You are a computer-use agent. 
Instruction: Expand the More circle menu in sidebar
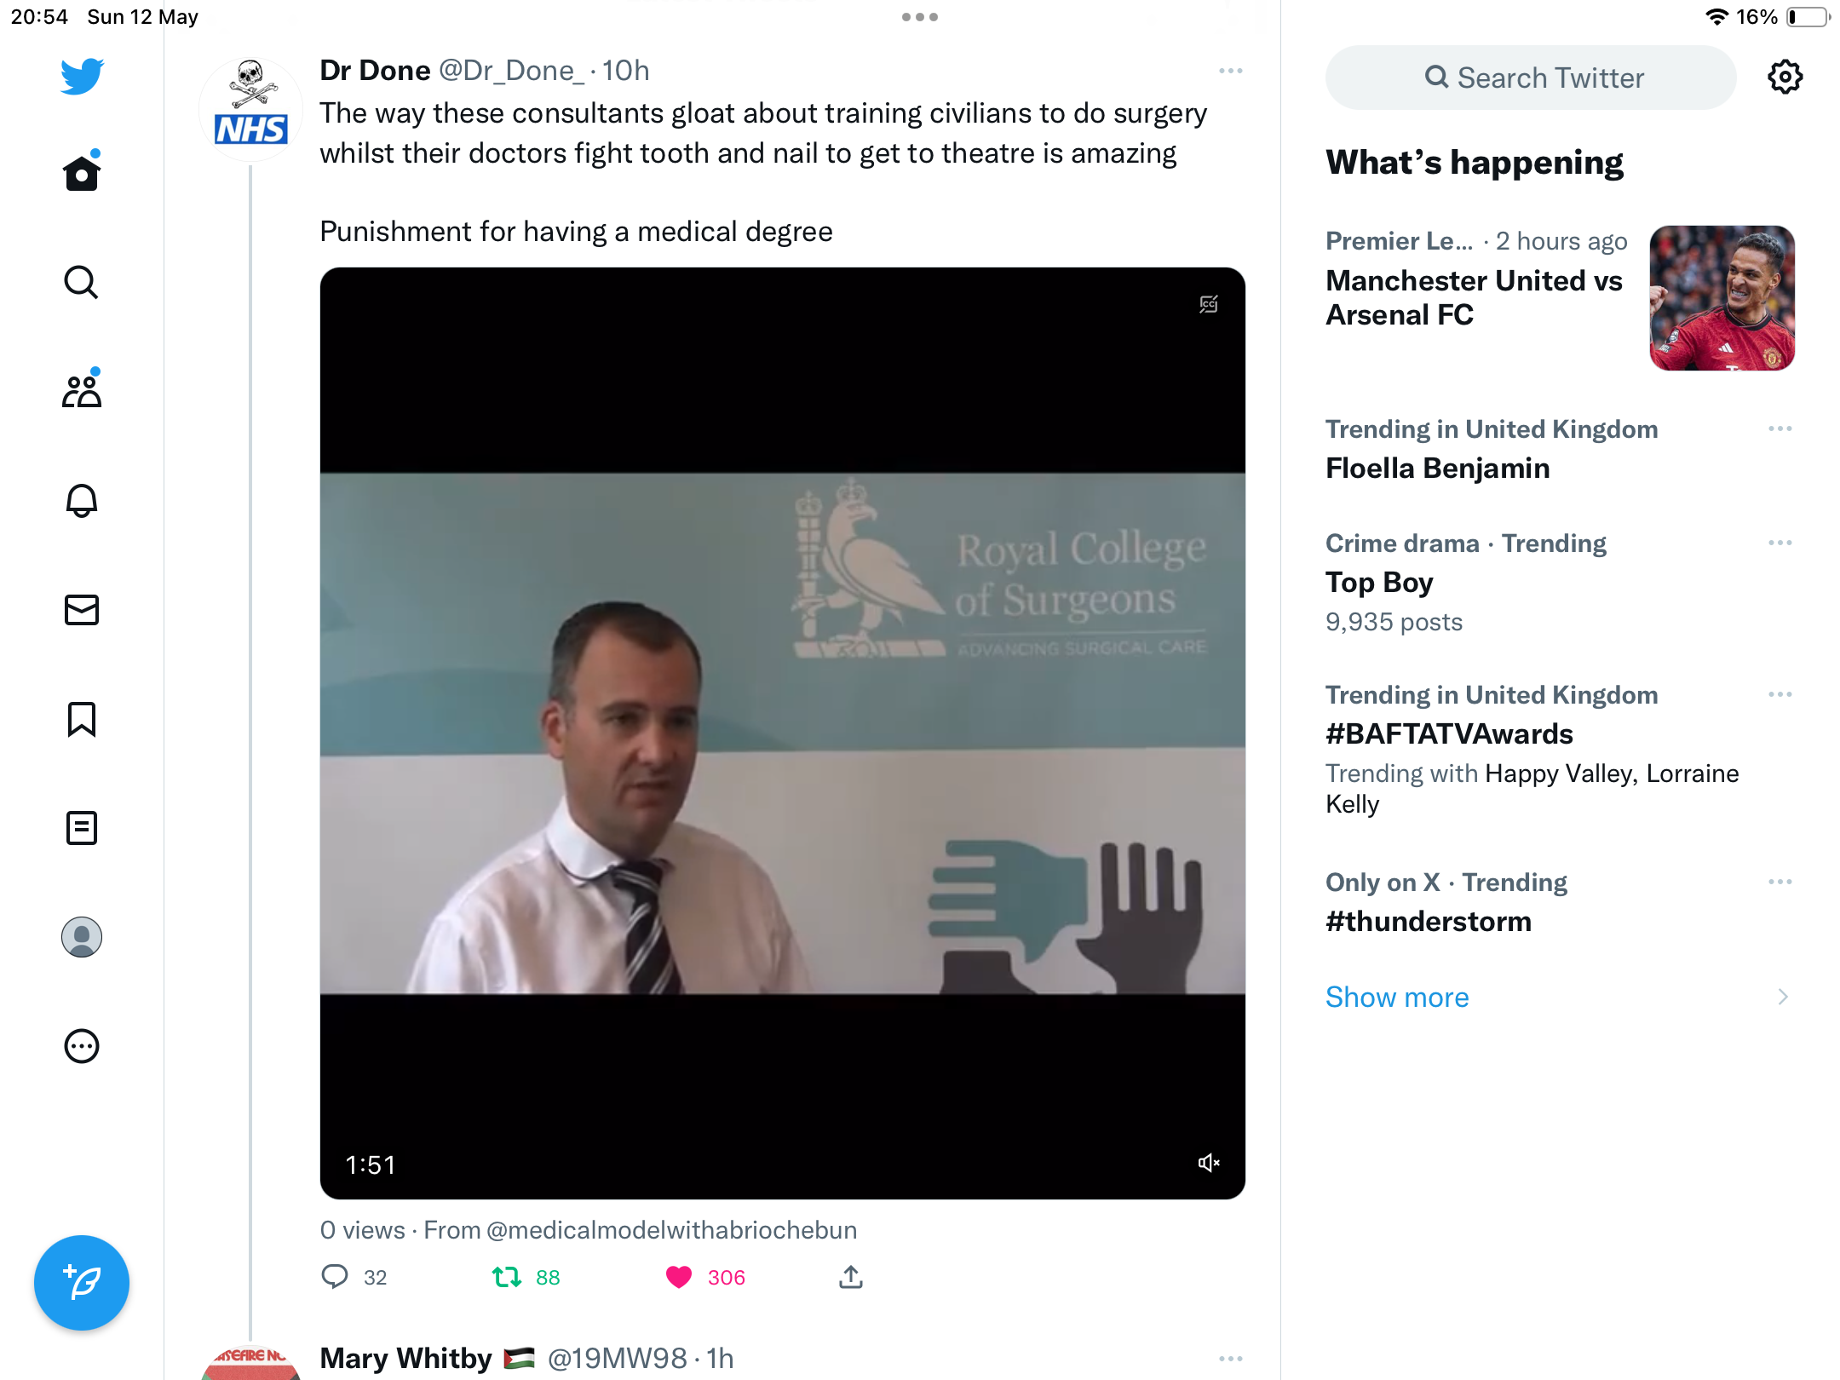(82, 1046)
